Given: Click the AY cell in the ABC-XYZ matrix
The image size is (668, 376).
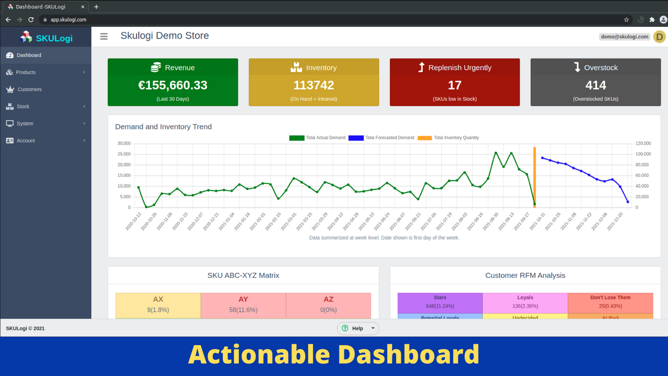Looking at the screenshot, I should coord(243,303).
